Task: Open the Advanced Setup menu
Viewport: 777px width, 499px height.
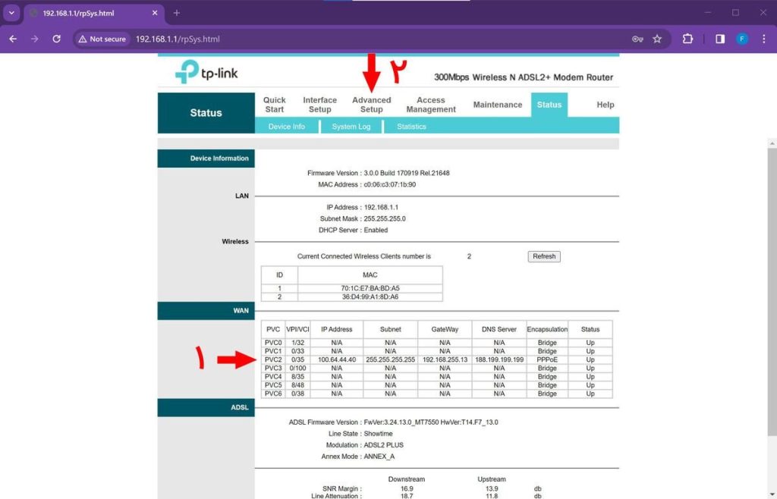Action: pos(372,105)
